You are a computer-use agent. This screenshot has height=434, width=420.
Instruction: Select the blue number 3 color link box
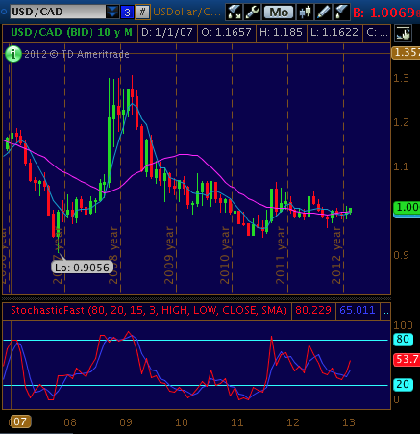click(127, 13)
